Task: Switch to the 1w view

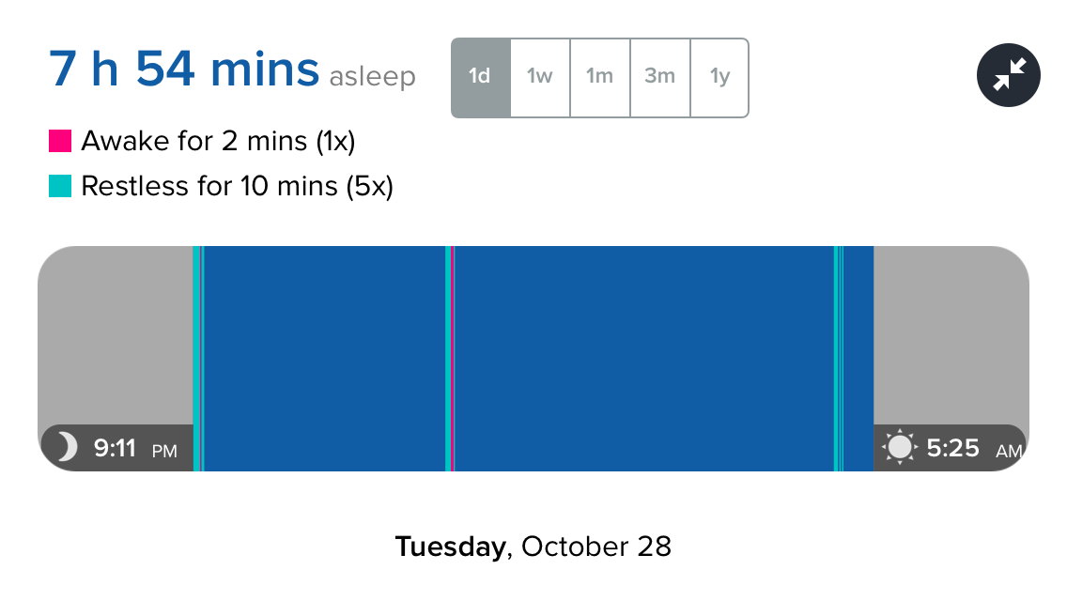Action: point(540,78)
